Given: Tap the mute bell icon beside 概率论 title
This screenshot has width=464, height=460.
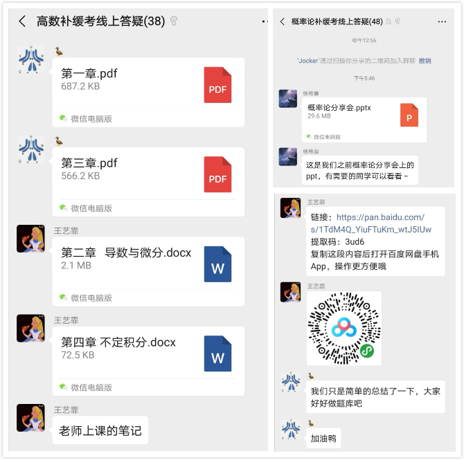Looking at the screenshot, I should (389, 21).
